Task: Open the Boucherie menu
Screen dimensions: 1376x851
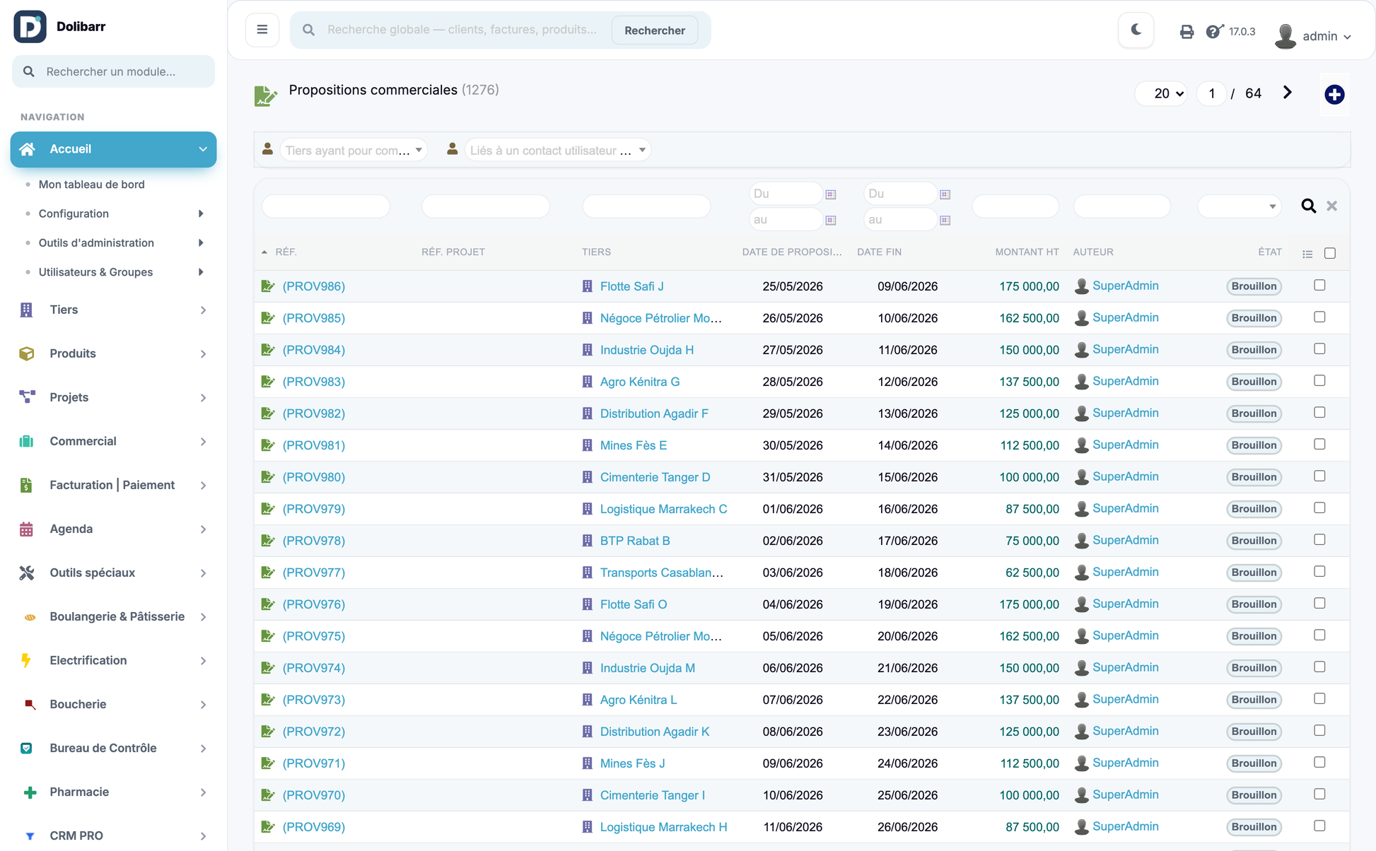Action: [113, 704]
